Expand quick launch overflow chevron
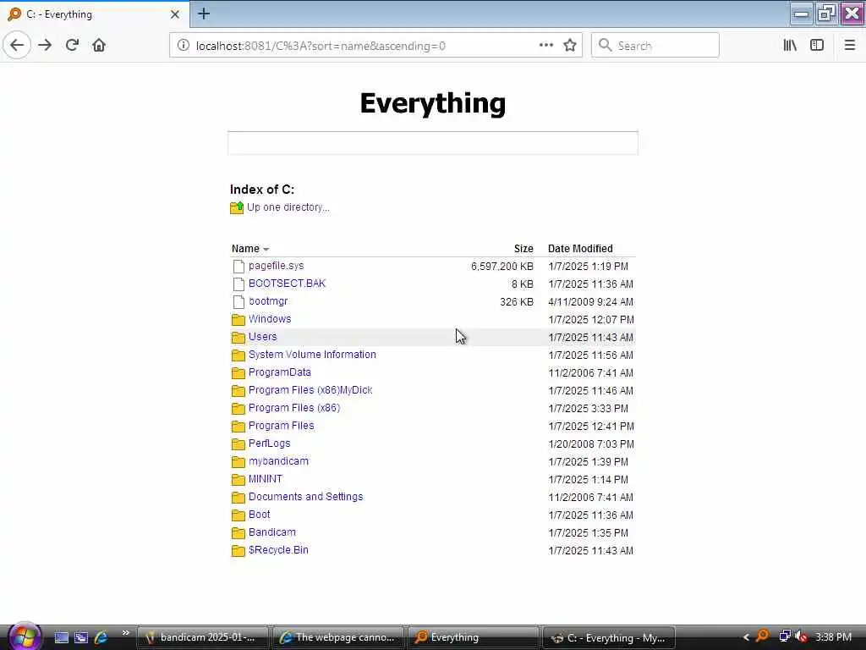The height and width of the screenshot is (650, 866). (x=125, y=633)
